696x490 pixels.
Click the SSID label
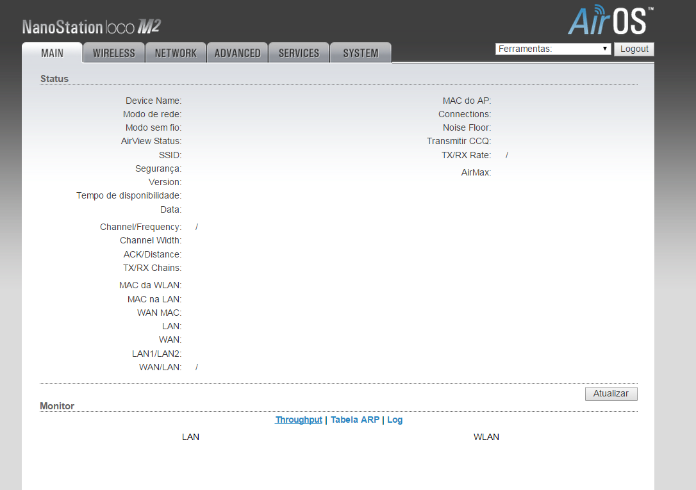click(170, 155)
